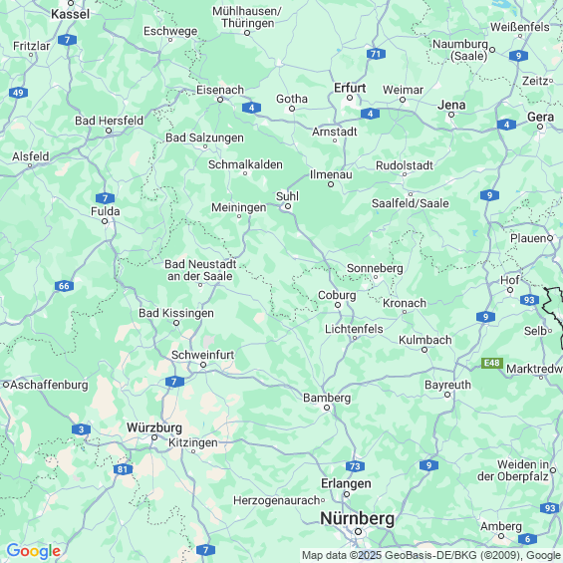Click the A73 highway shield near Erlangen
563x563 pixels.
[x=355, y=466]
